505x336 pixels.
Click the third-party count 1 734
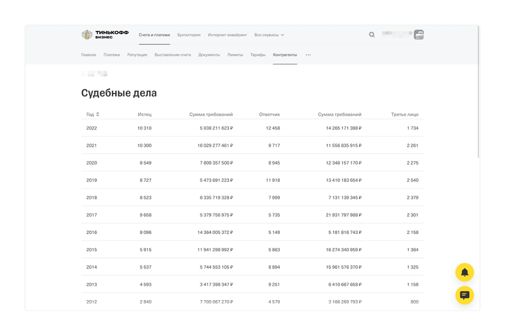point(413,128)
